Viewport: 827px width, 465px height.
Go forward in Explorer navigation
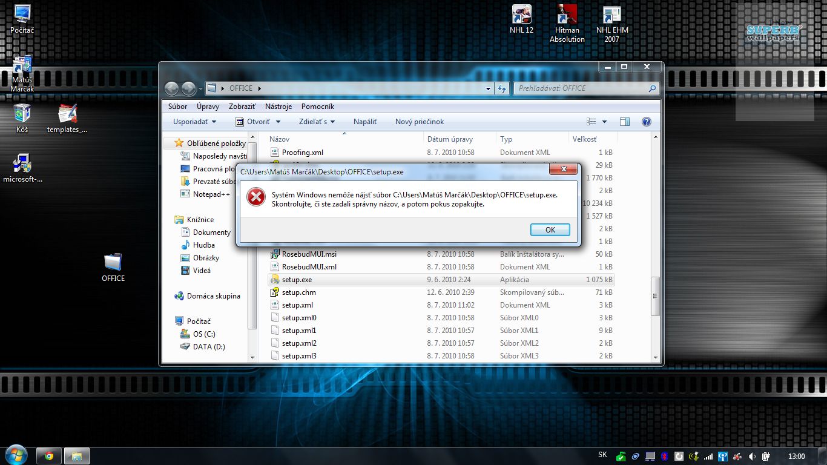coord(188,88)
